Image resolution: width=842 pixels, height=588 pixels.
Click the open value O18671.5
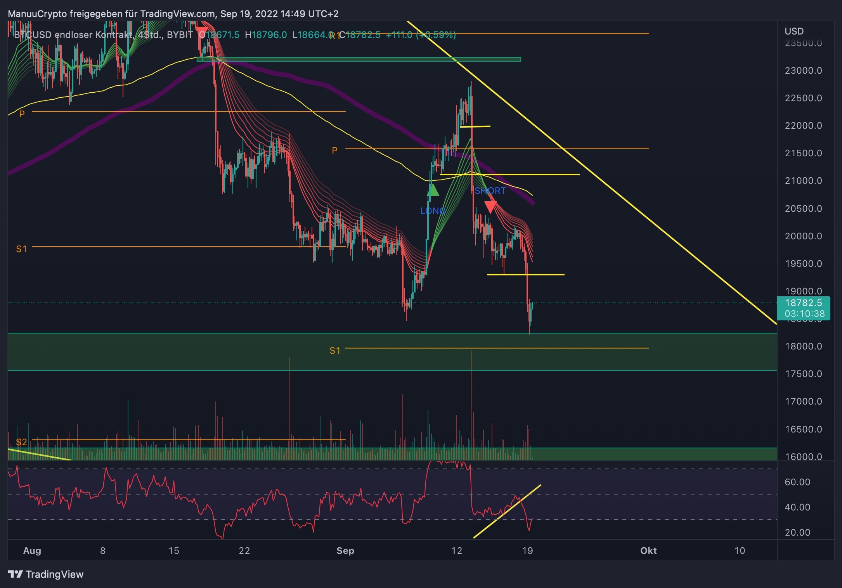point(219,35)
